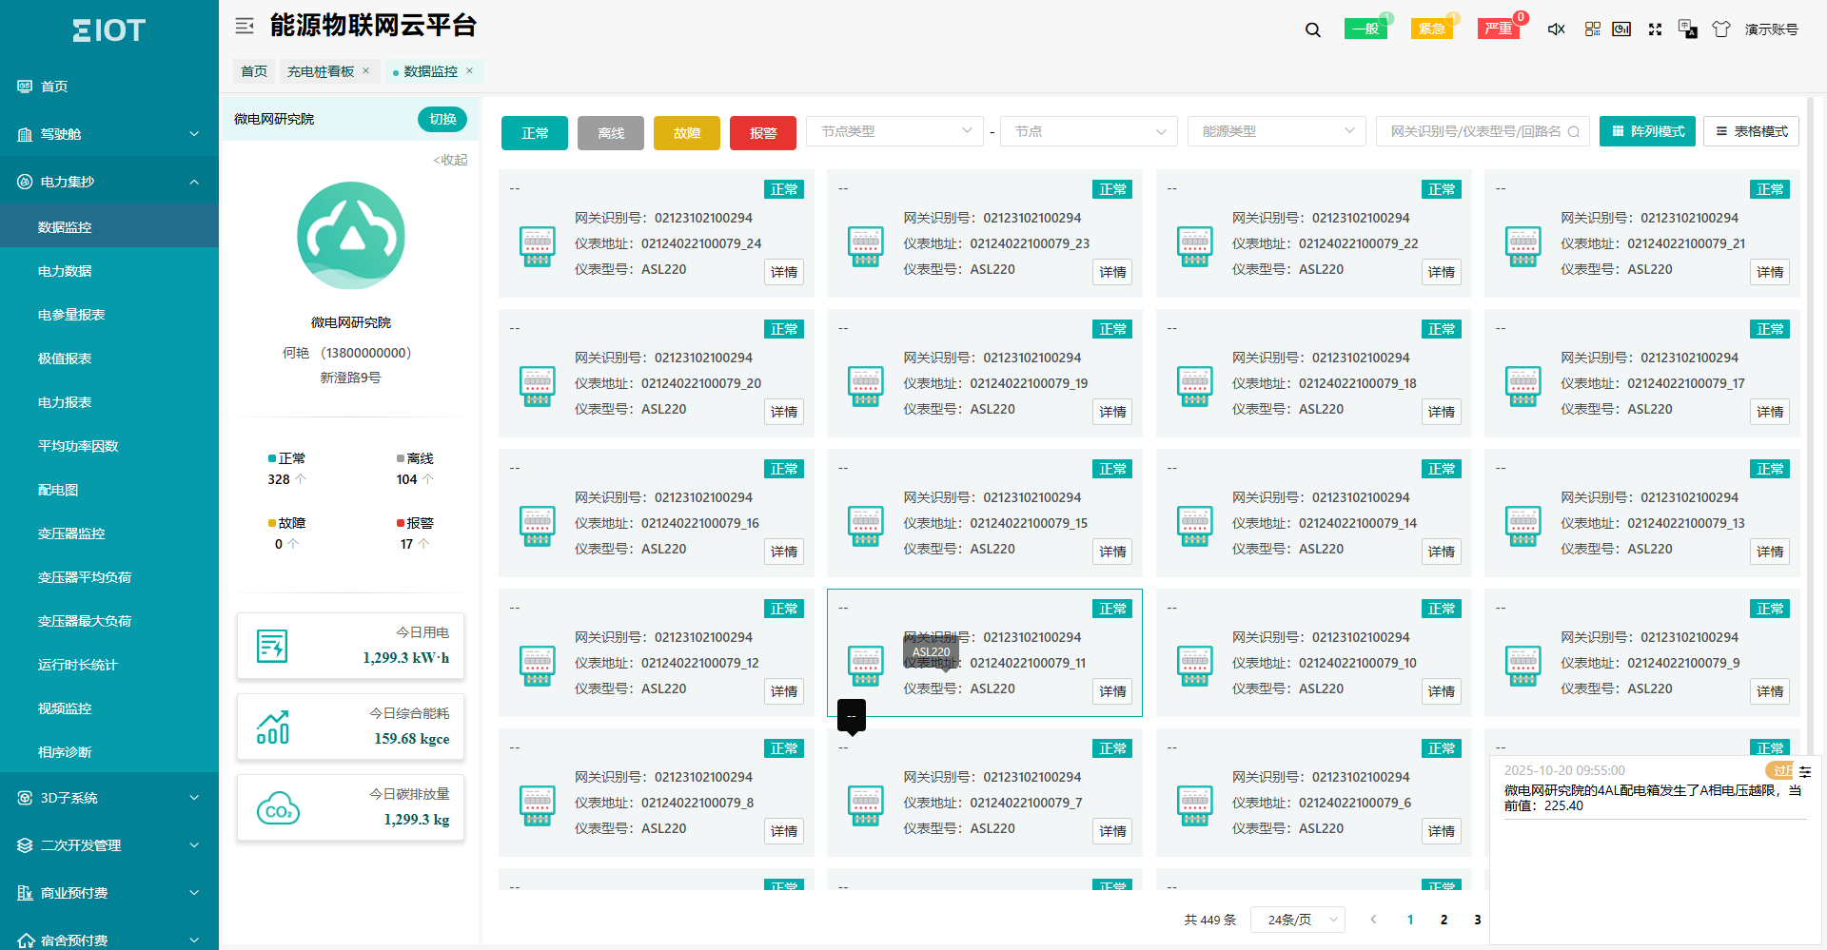Mute alarm sound with speaker icon

pos(1557,29)
